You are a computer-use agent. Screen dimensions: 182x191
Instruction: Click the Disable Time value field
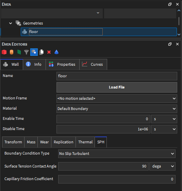point(103,129)
